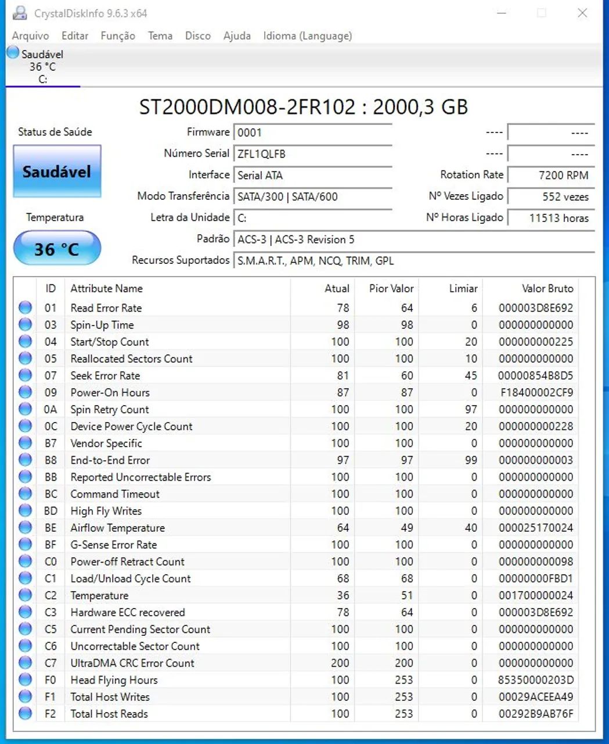Click the Airflow Temperature status orb
This screenshot has width=609, height=744.
26,527
